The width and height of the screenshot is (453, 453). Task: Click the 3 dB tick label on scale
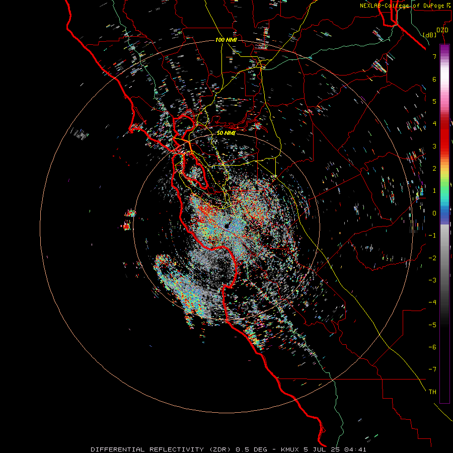click(x=434, y=146)
